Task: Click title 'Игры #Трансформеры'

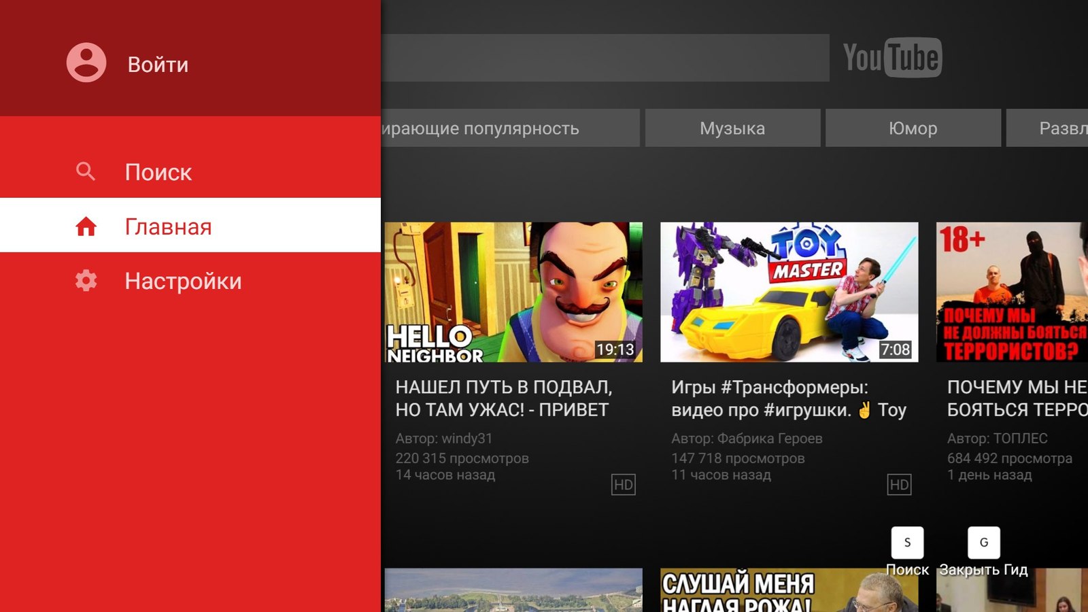Action: 789,398
